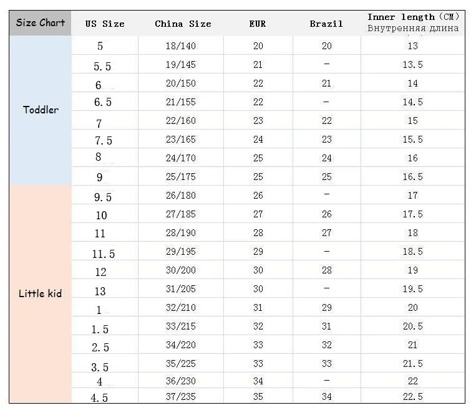Viewport: 476px width, 413px height.
Task: Click inner length 16.5 cell
Action: pyautogui.click(x=413, y=176)
